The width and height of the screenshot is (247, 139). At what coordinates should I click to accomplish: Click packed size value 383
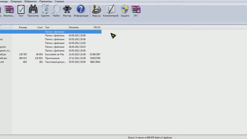[x=41, y=62]
